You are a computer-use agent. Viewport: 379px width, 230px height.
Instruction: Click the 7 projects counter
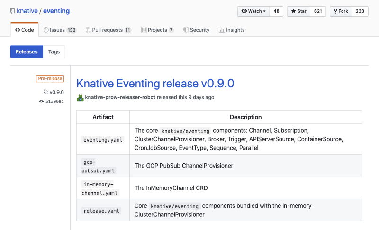tap(171, 30)
